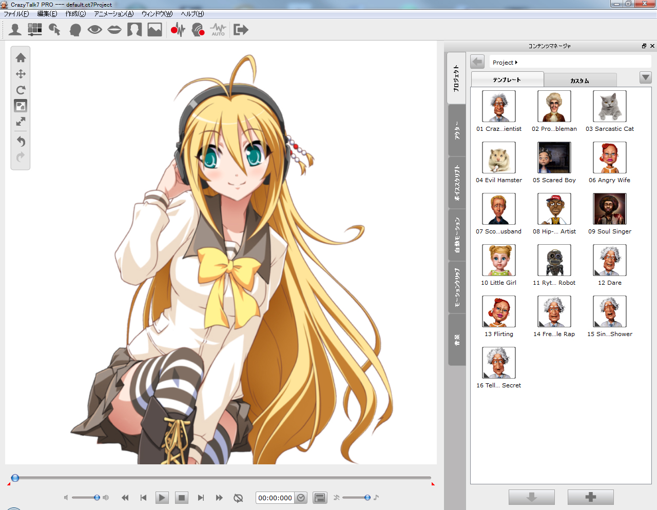This screenshot has height=510, width=657.
Task: Open the face profile head tool
Action: (75, 30)
